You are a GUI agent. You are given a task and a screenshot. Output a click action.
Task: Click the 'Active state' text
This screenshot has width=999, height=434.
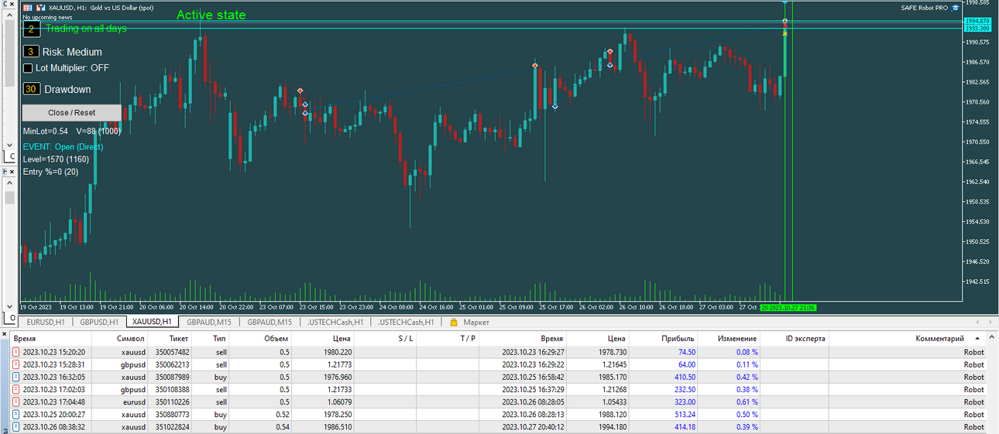click(x=211, y=15)
